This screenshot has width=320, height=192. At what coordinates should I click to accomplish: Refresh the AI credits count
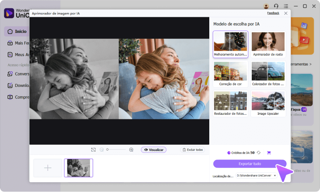(259, 152)
